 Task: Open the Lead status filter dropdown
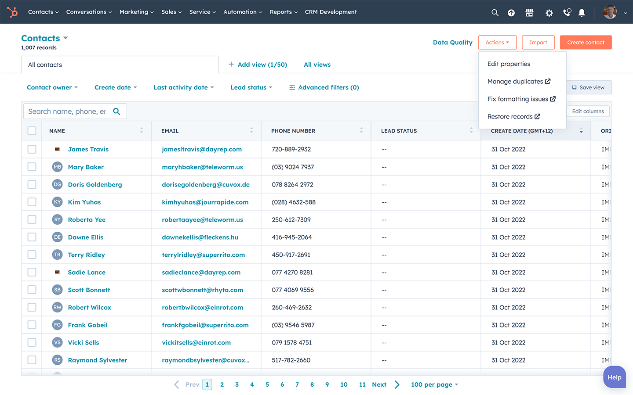pyautogui.click(x=251, y=87)
